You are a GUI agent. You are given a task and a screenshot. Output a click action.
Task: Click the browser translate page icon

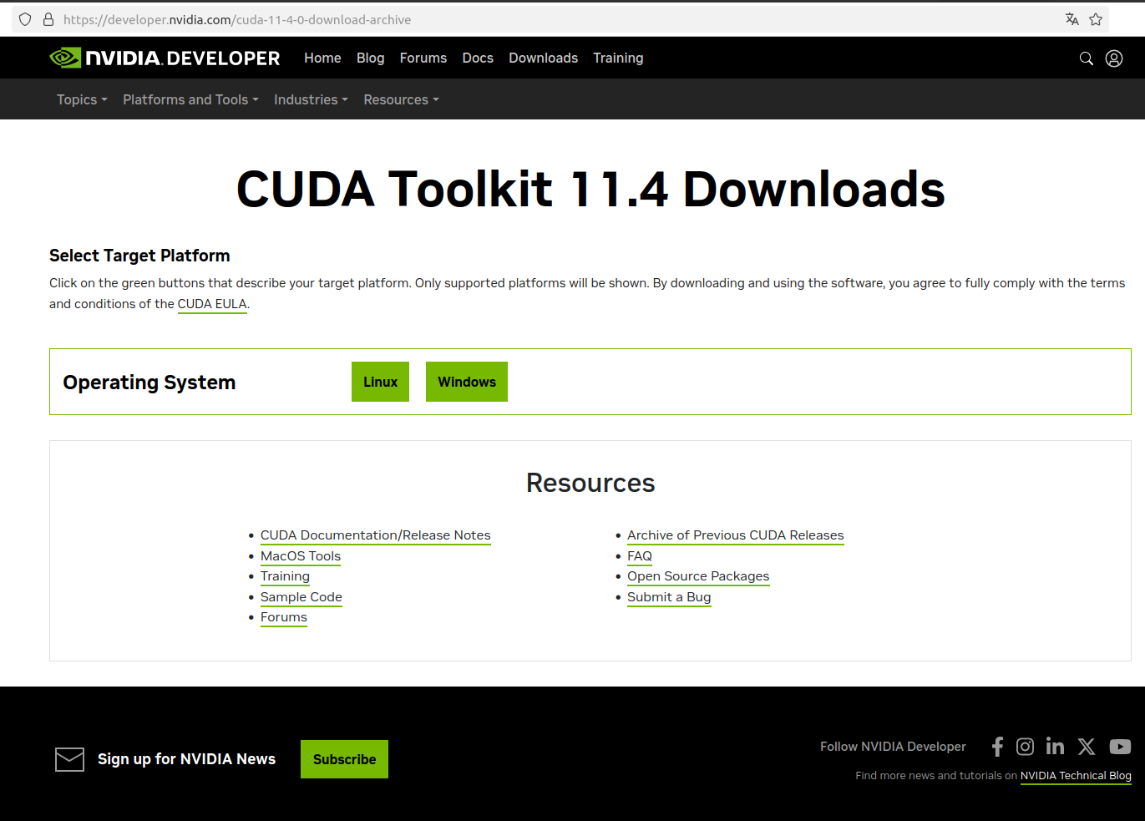pos(1072,19)
